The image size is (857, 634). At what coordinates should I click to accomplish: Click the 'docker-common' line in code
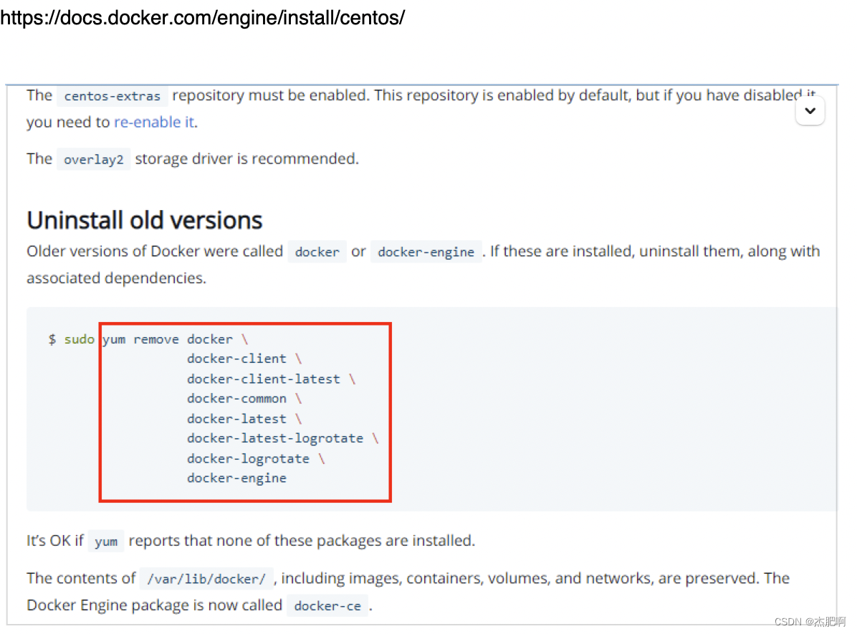pos(236,399)
